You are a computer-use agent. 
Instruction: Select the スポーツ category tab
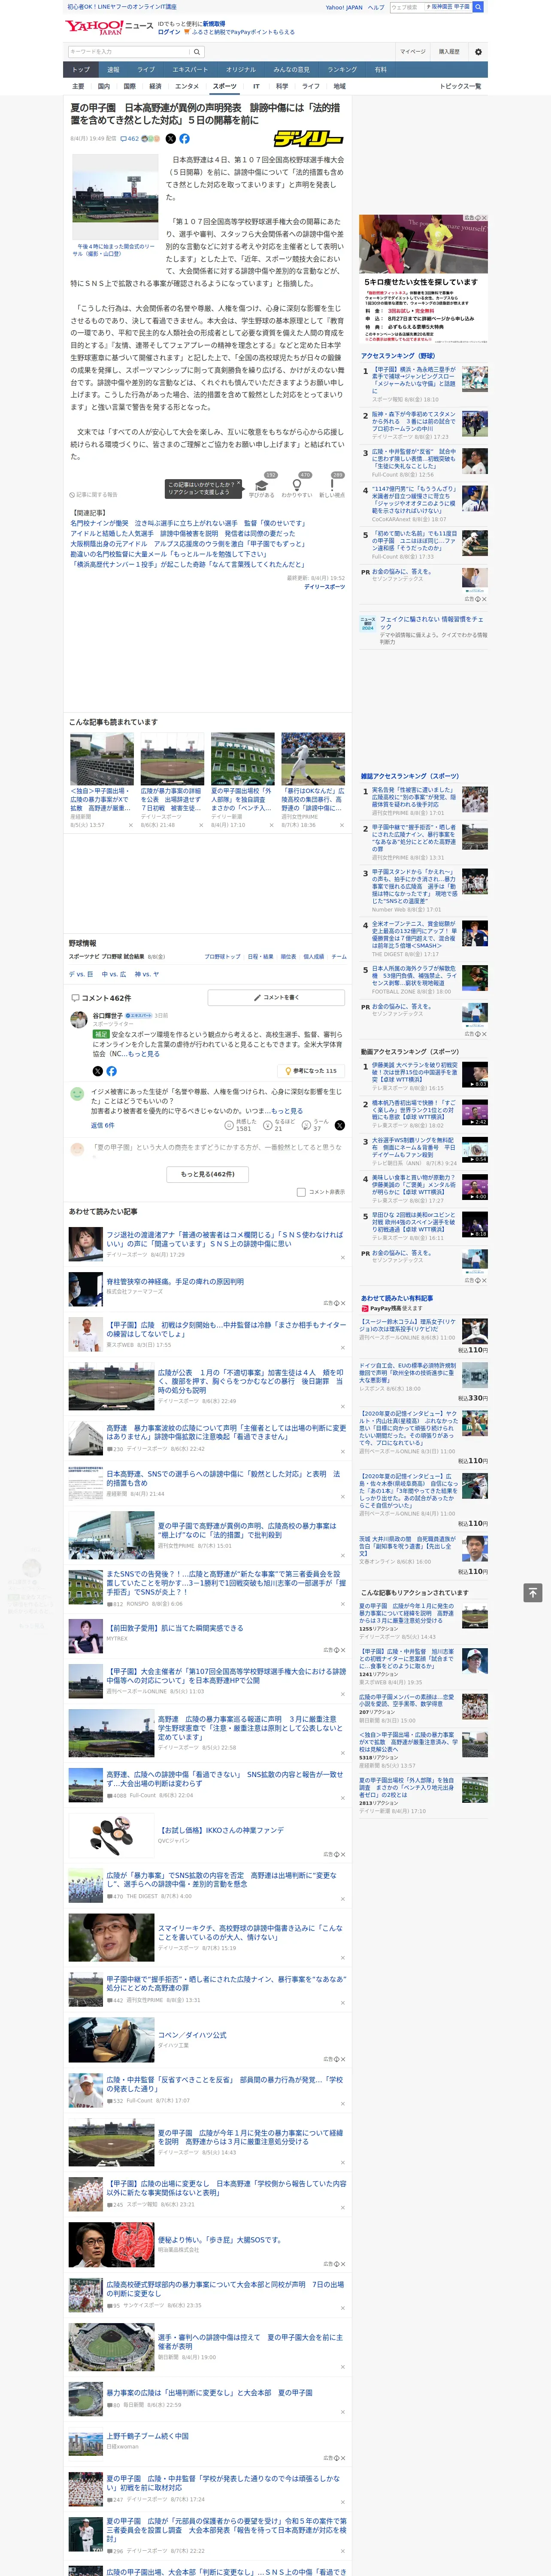click(x=225, y=87)
